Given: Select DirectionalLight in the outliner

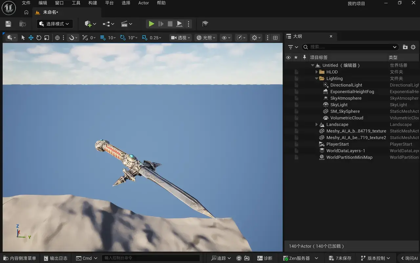Looking at the screenshot, I should pyautogui.click(x=346, y=85).
